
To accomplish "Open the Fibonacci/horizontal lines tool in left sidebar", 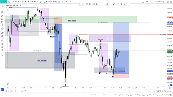I will [x=2, y=12].
